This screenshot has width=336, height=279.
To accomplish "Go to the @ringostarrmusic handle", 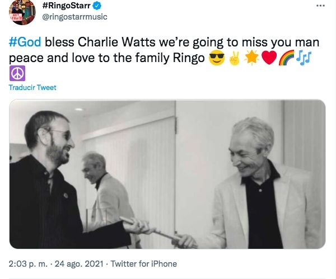I will pyautogui.click(x=74, y=17).
